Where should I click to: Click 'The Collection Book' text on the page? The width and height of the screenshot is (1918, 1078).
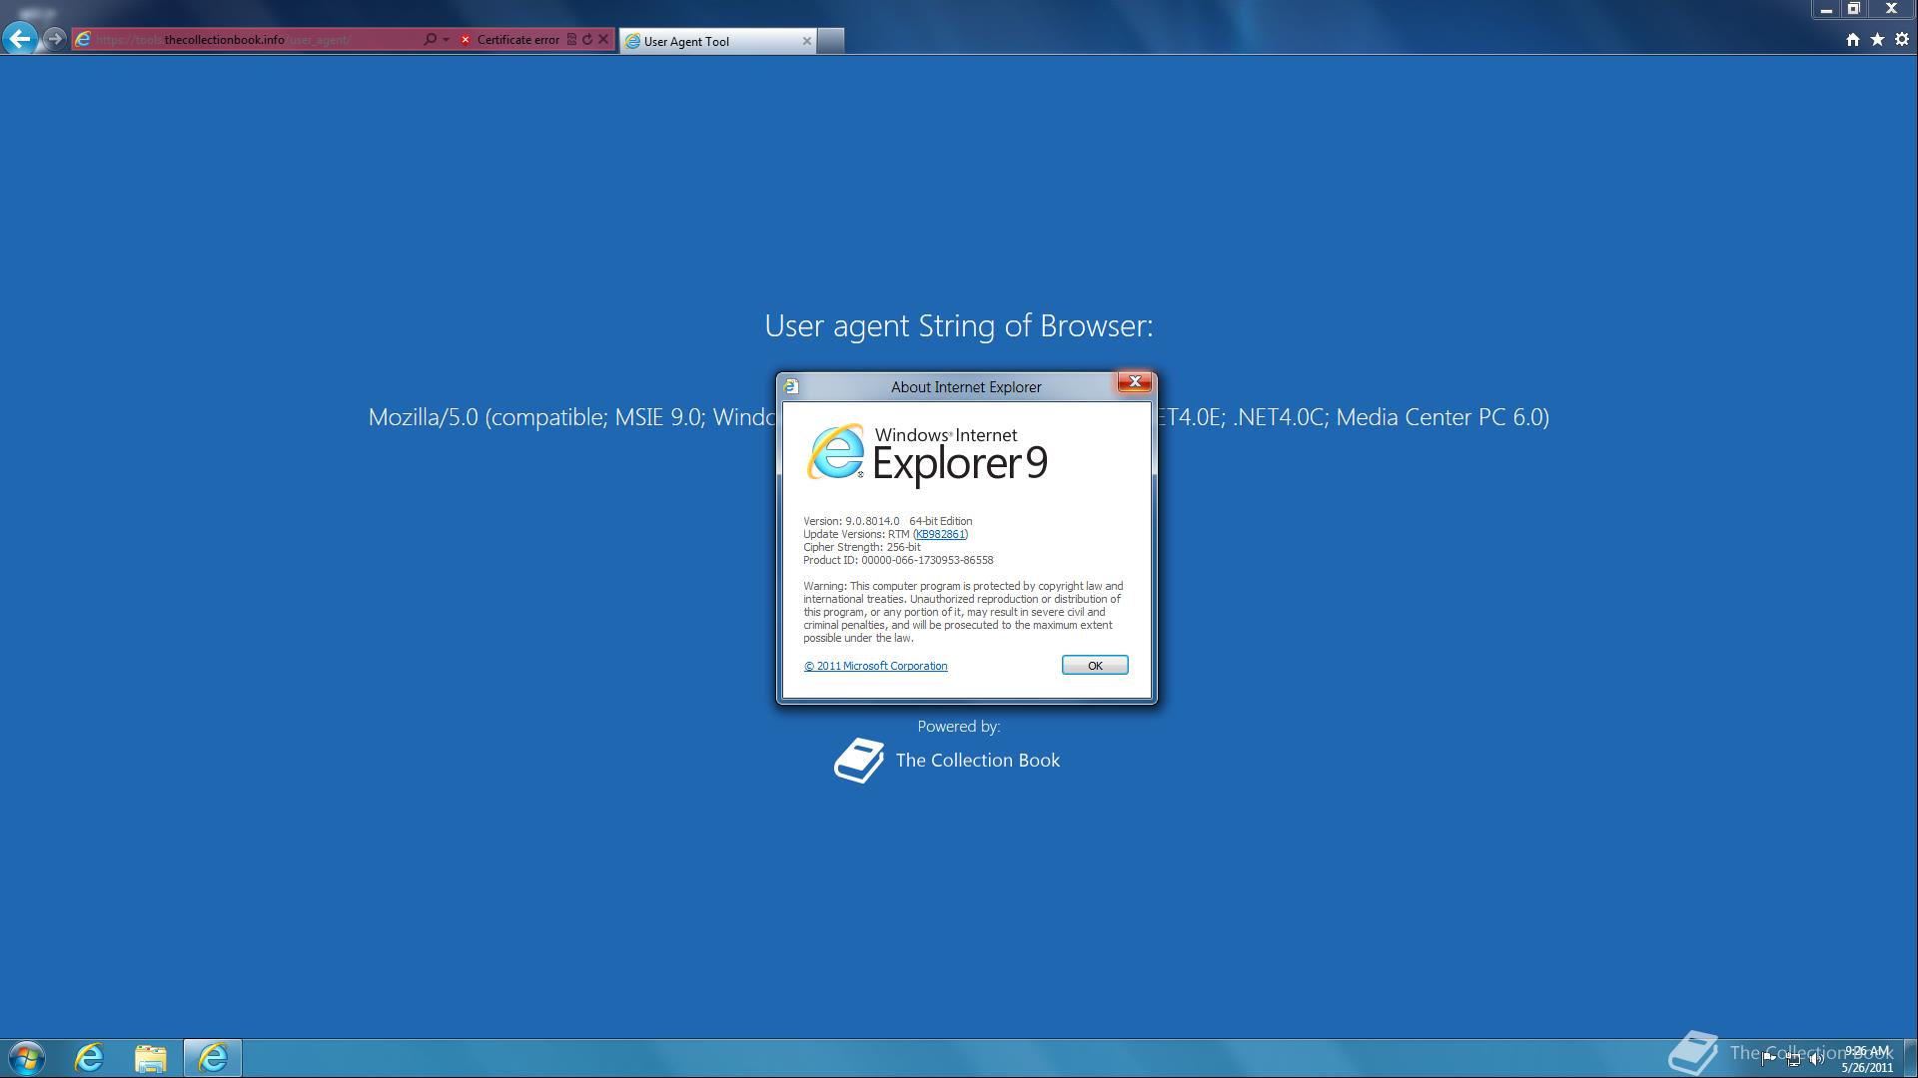(x=978, y=761)
